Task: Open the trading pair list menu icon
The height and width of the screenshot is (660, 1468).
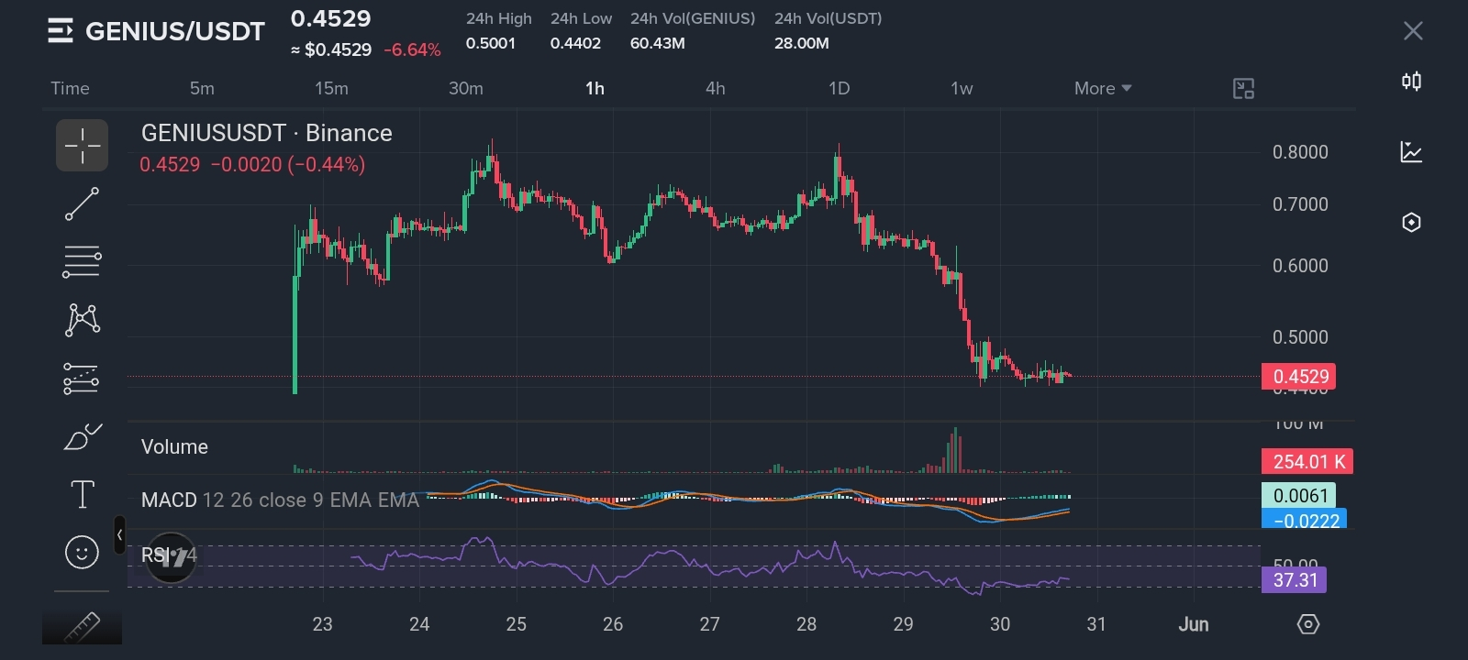Action: point(61,31)
